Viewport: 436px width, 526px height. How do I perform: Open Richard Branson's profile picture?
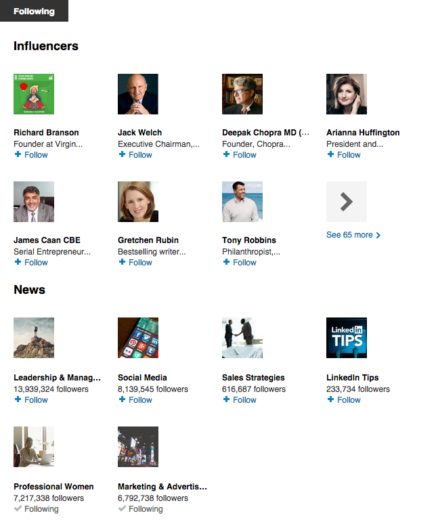[34, 94]
